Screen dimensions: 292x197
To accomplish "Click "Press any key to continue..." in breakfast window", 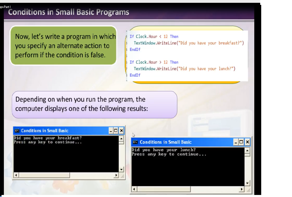I will (x=48, y=142).
